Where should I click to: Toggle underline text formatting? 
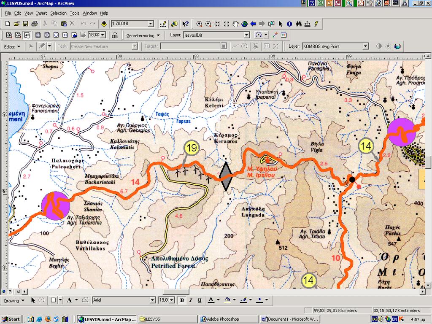pos(200,300)
